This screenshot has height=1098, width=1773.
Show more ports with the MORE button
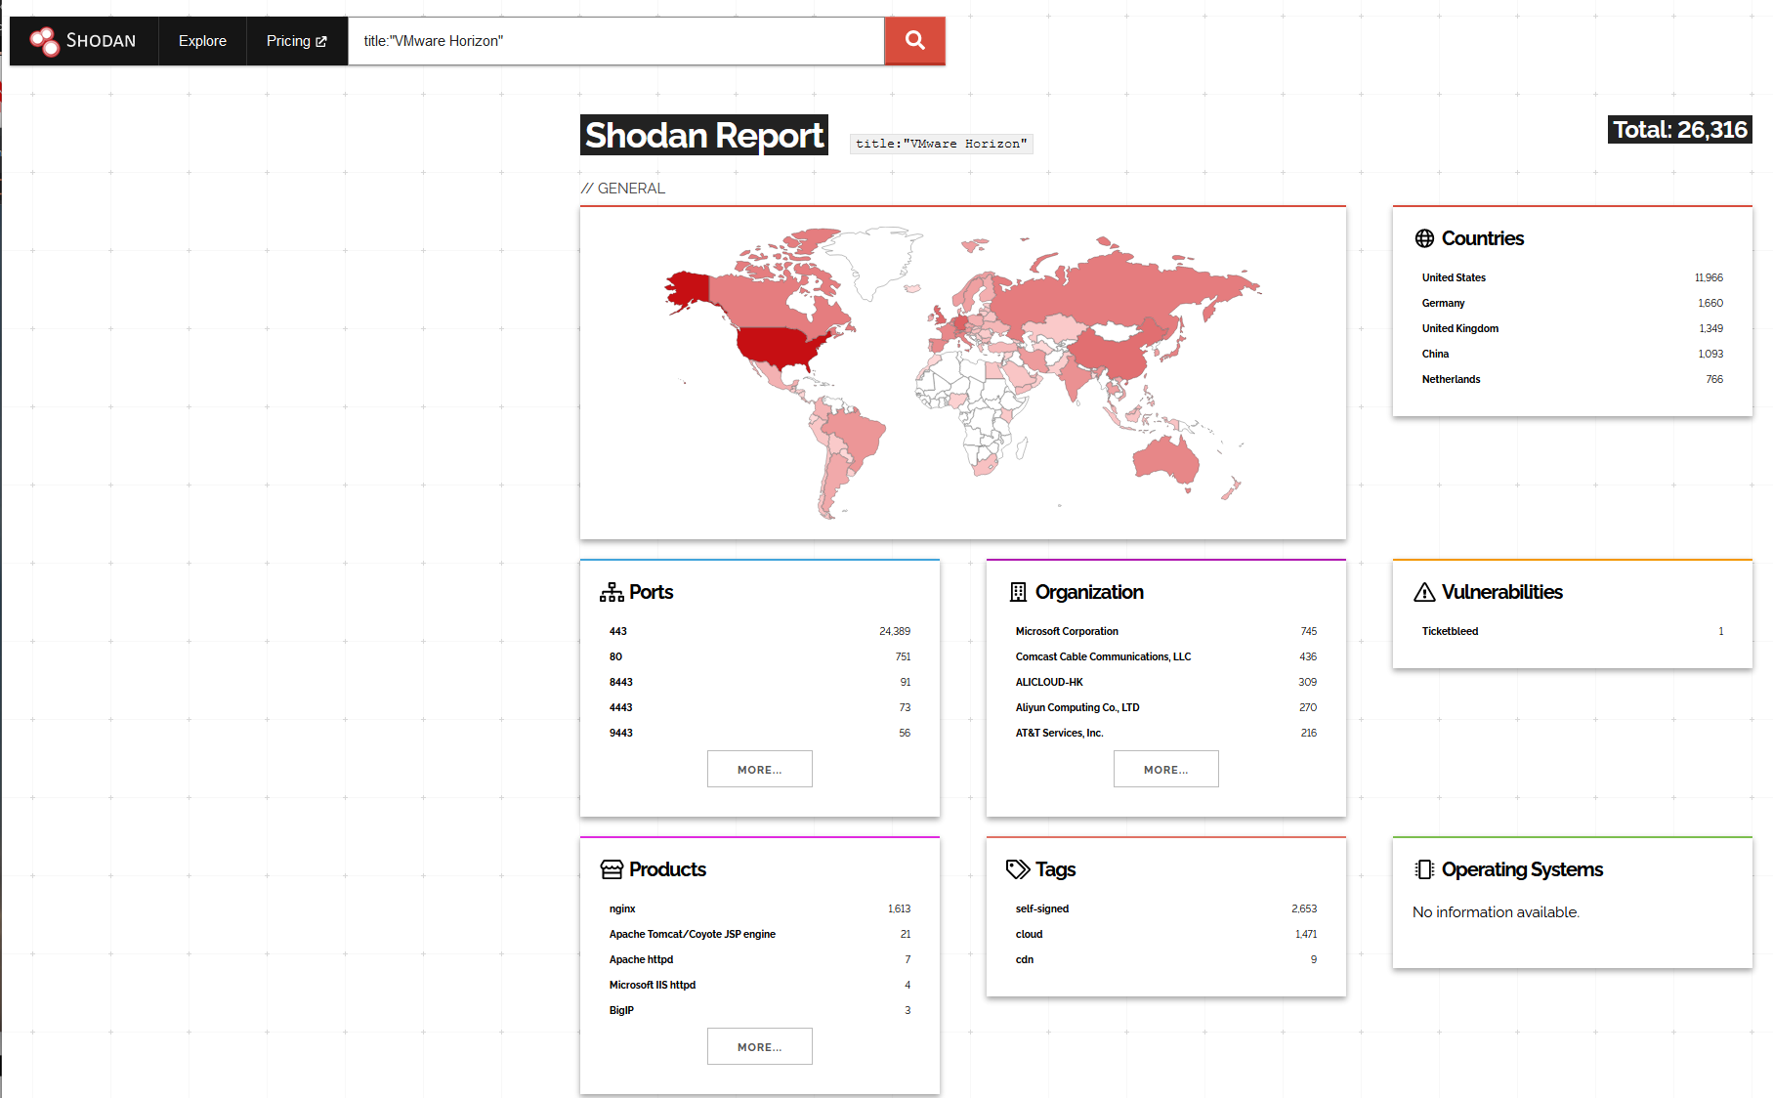click(760, 769)
